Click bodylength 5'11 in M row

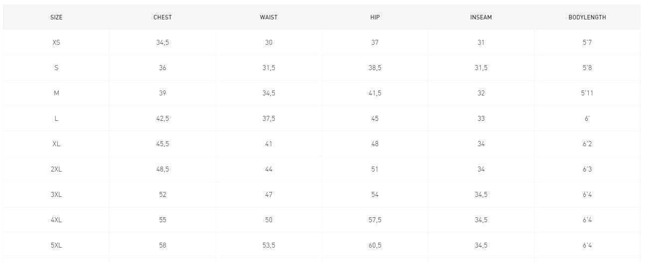coord(587,93)
